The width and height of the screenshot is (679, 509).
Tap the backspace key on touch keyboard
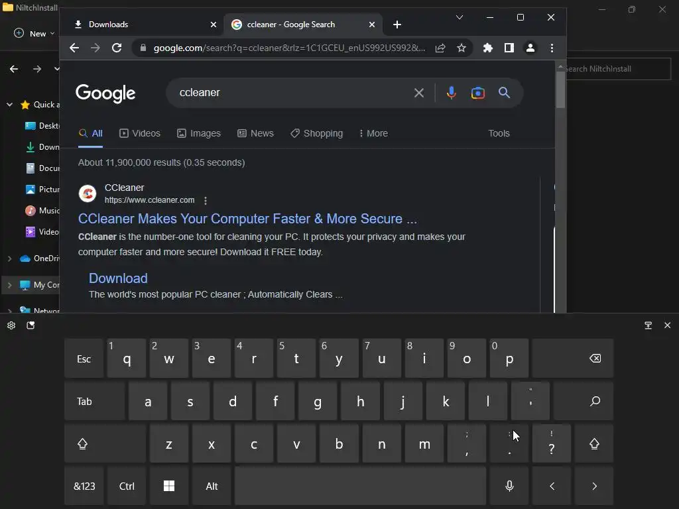(573, 359)
